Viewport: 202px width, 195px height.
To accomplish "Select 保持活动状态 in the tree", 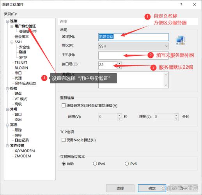I will 25,83.
